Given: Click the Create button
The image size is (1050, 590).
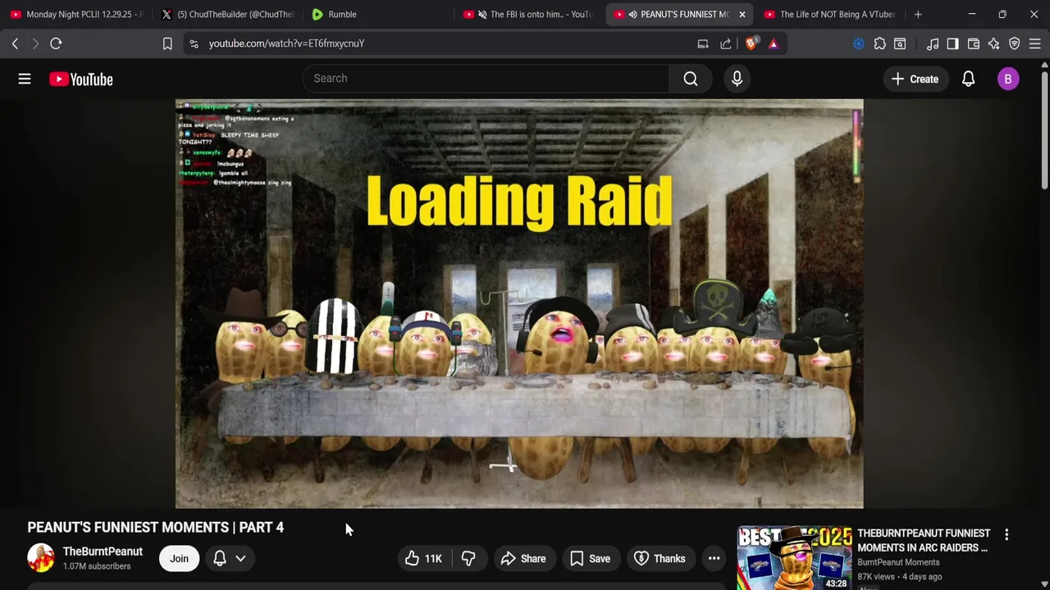Looking at the screenshot, I should coord(915,79).
